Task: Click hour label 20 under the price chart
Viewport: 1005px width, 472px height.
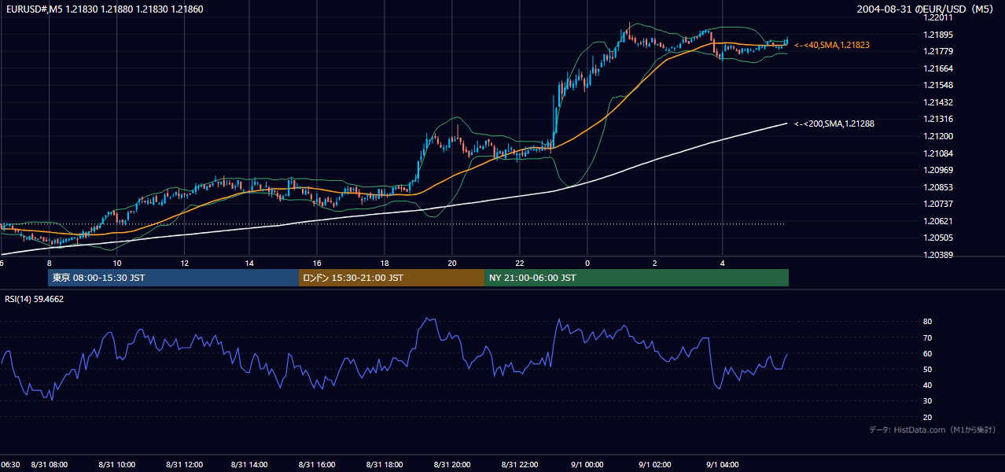Action: pyautogui.click(x=452, y=263)
